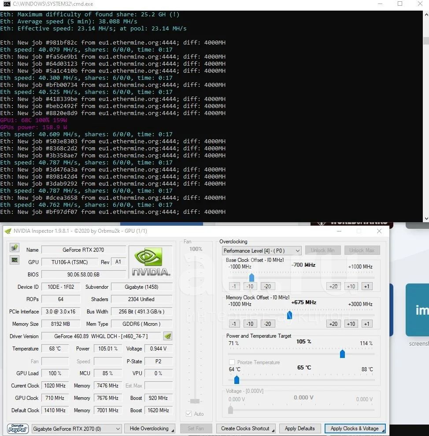
Task: Click the 'GPUs power: 158.9 W' line in cmd
Action: point(33,127)
